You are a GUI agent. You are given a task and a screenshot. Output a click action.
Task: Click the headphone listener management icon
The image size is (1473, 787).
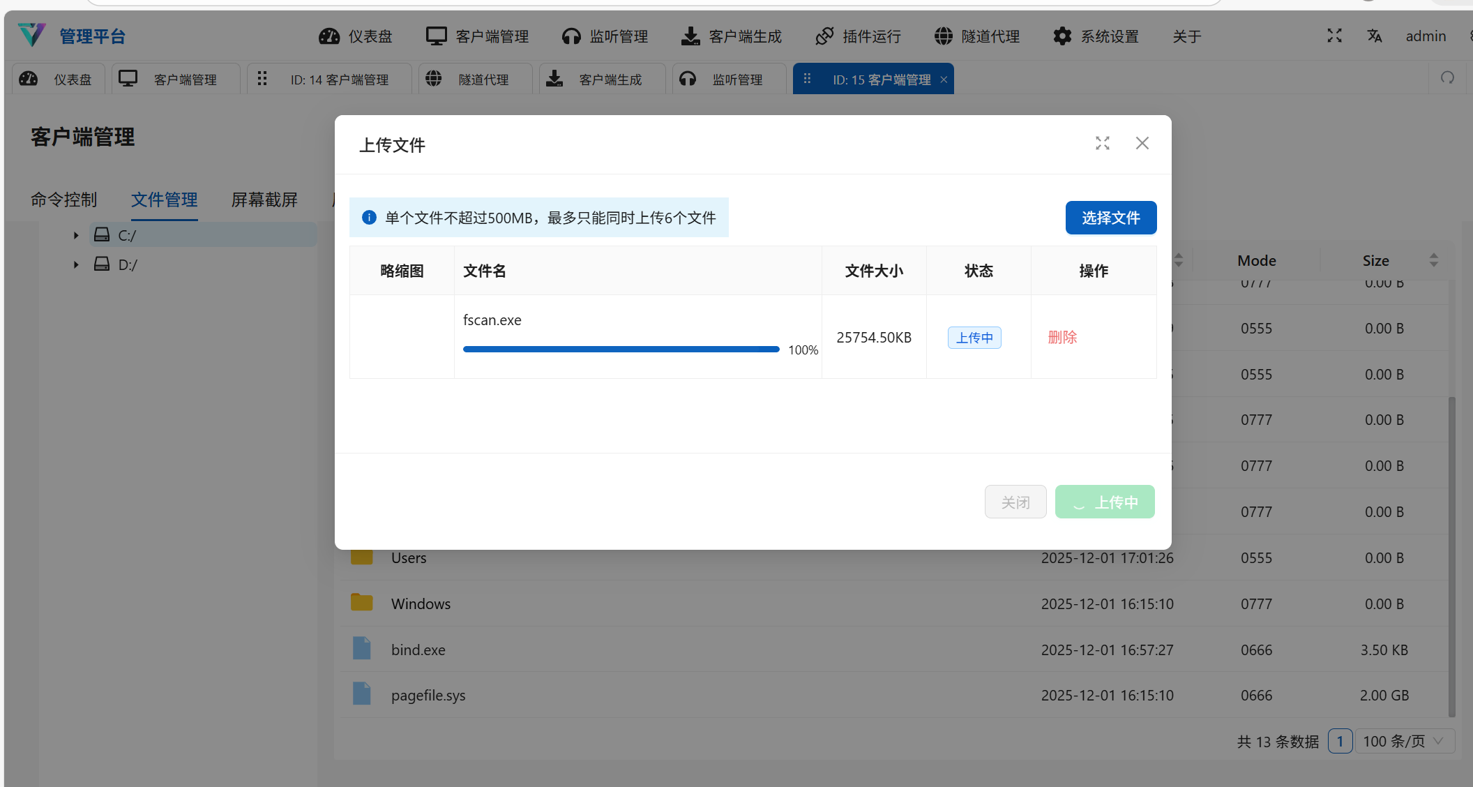[571, 36]
